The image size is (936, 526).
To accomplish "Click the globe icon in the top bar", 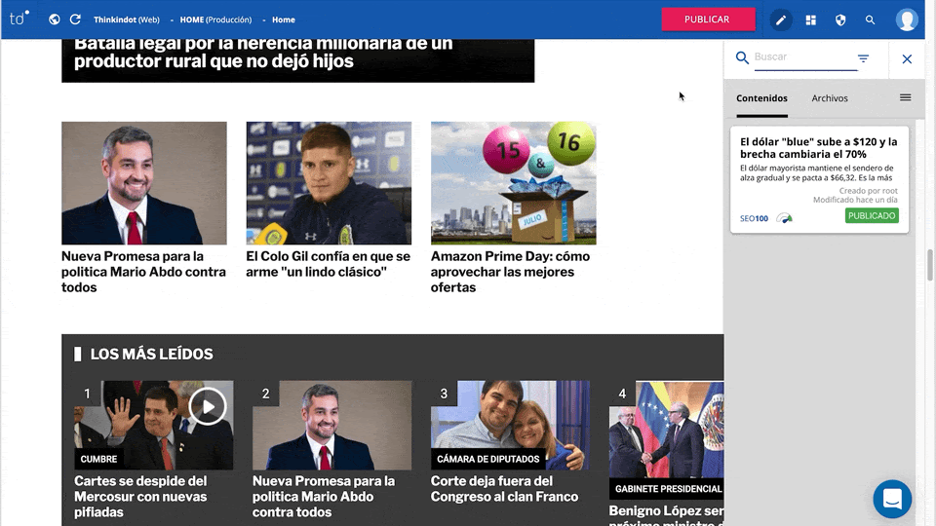I will (x=55, y=19).
